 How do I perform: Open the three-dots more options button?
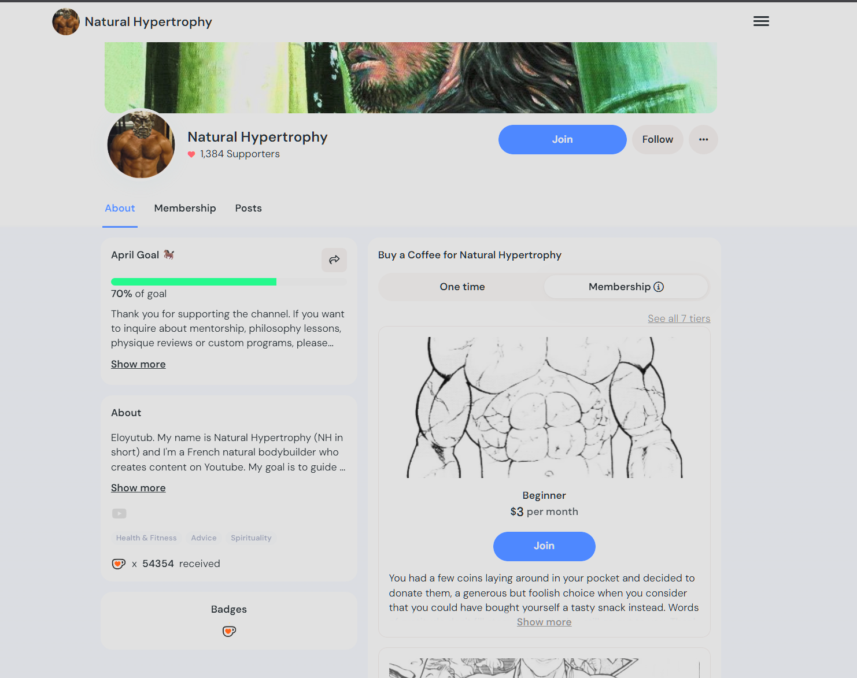click(x=703, y=139)
